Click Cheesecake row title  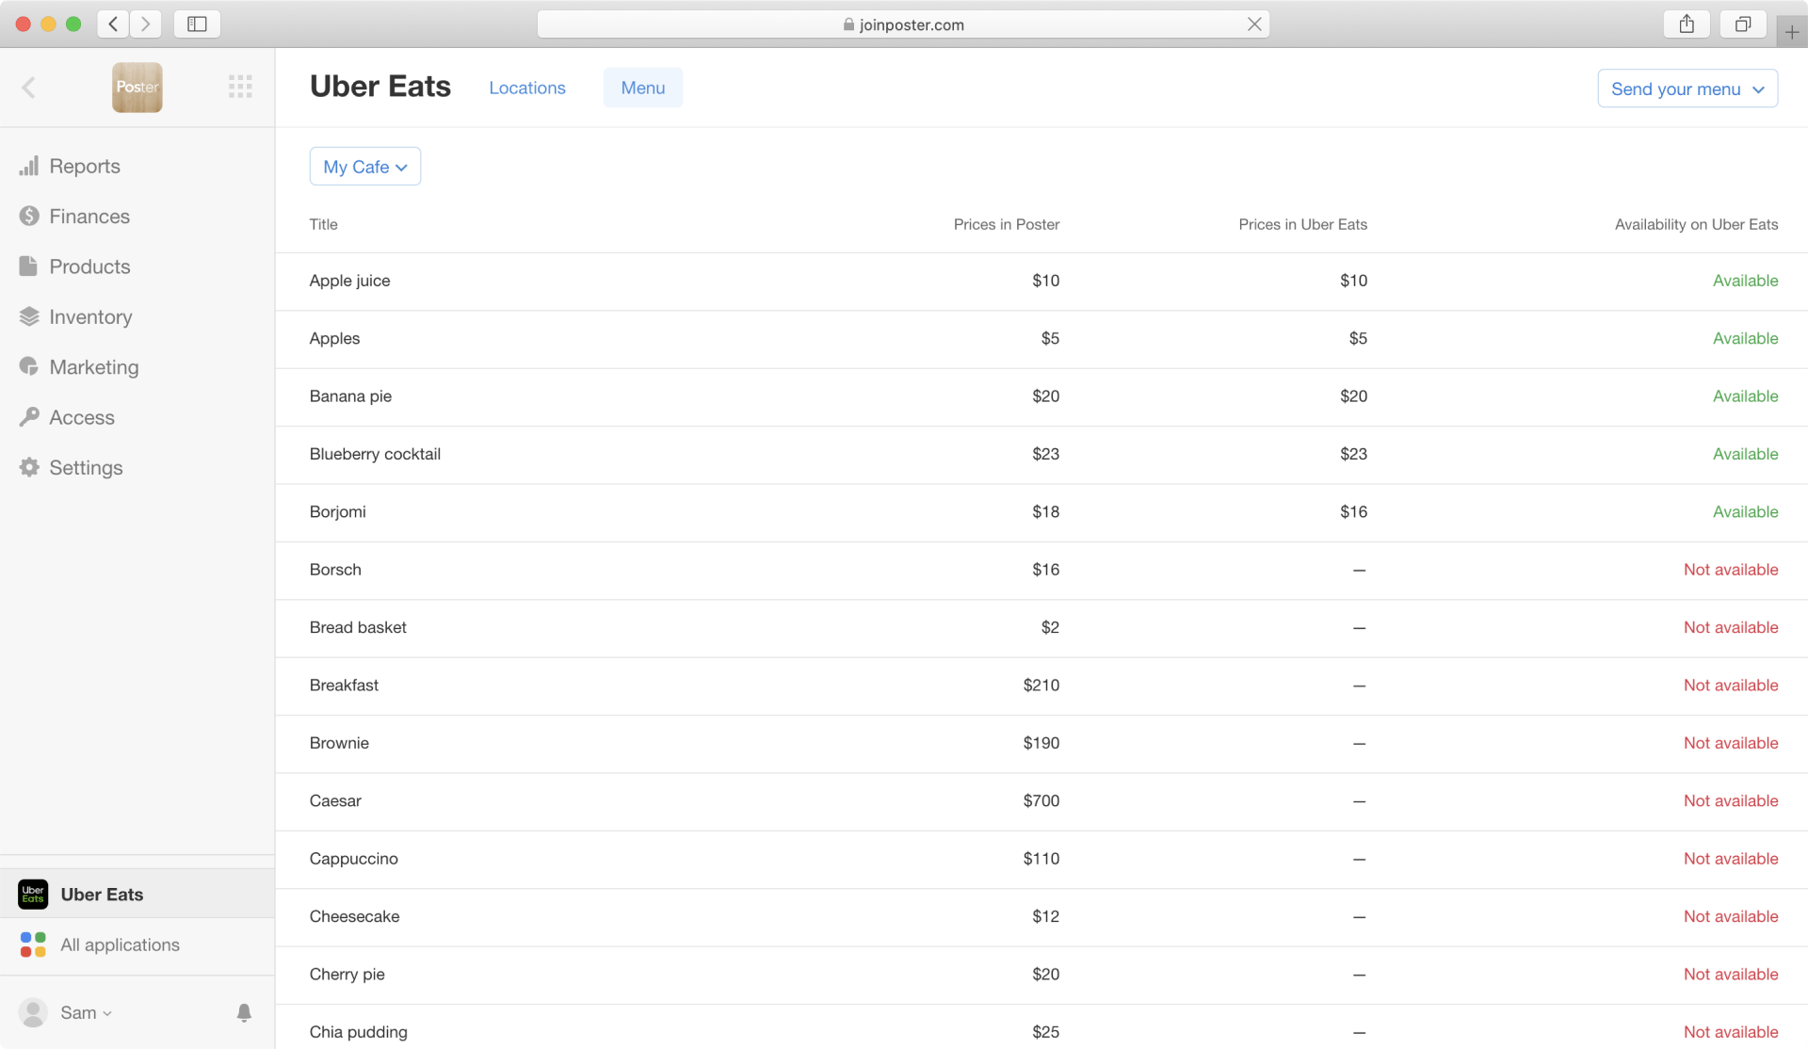354,916
